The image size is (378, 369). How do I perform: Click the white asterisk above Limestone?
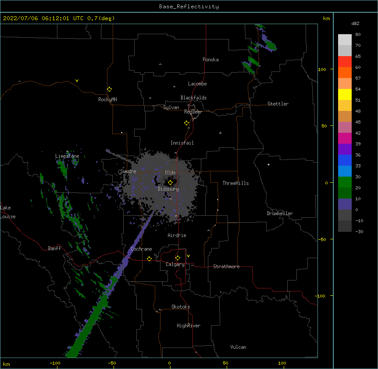point(67,152)
